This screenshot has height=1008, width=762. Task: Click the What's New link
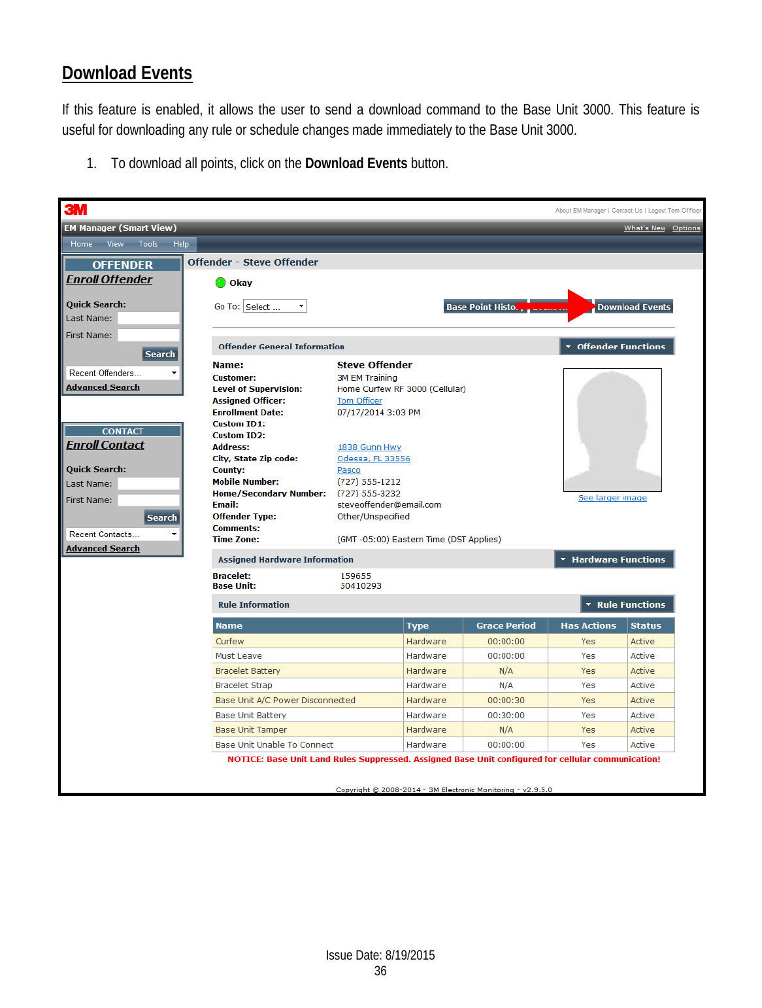coord(644,228)
